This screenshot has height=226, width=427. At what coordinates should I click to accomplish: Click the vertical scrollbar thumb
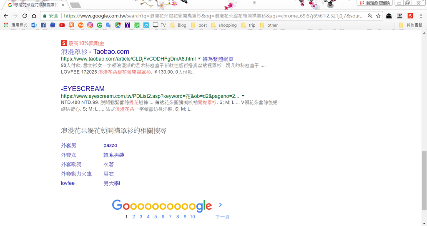click(424, 181)
